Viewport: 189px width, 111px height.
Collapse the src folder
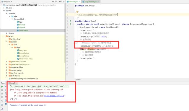(x=4, y=11)
